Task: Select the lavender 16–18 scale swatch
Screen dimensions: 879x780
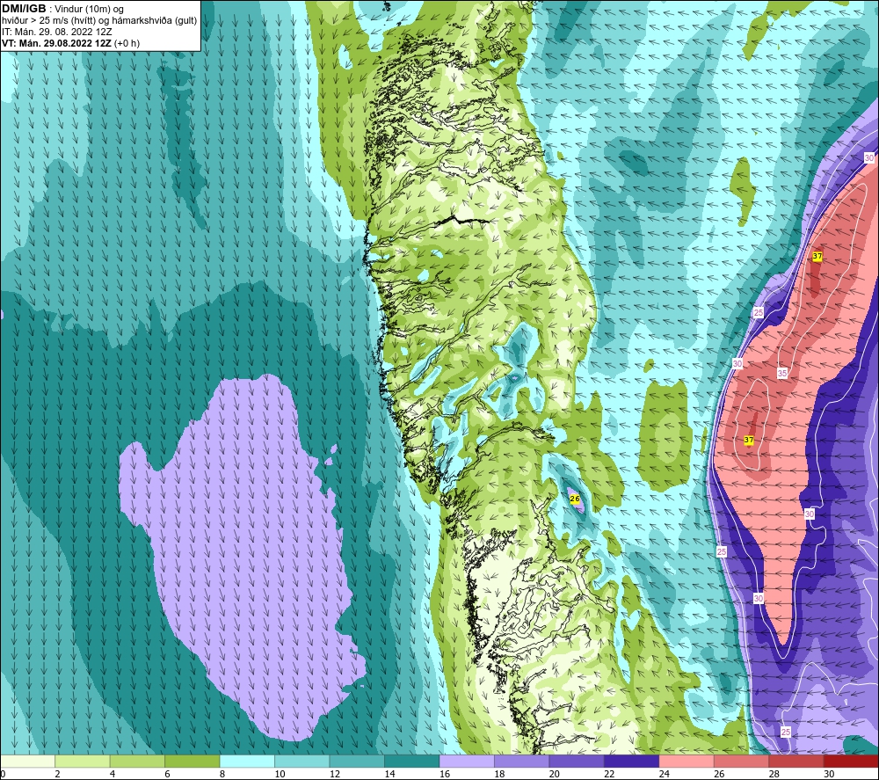Action: click(467, 761)
